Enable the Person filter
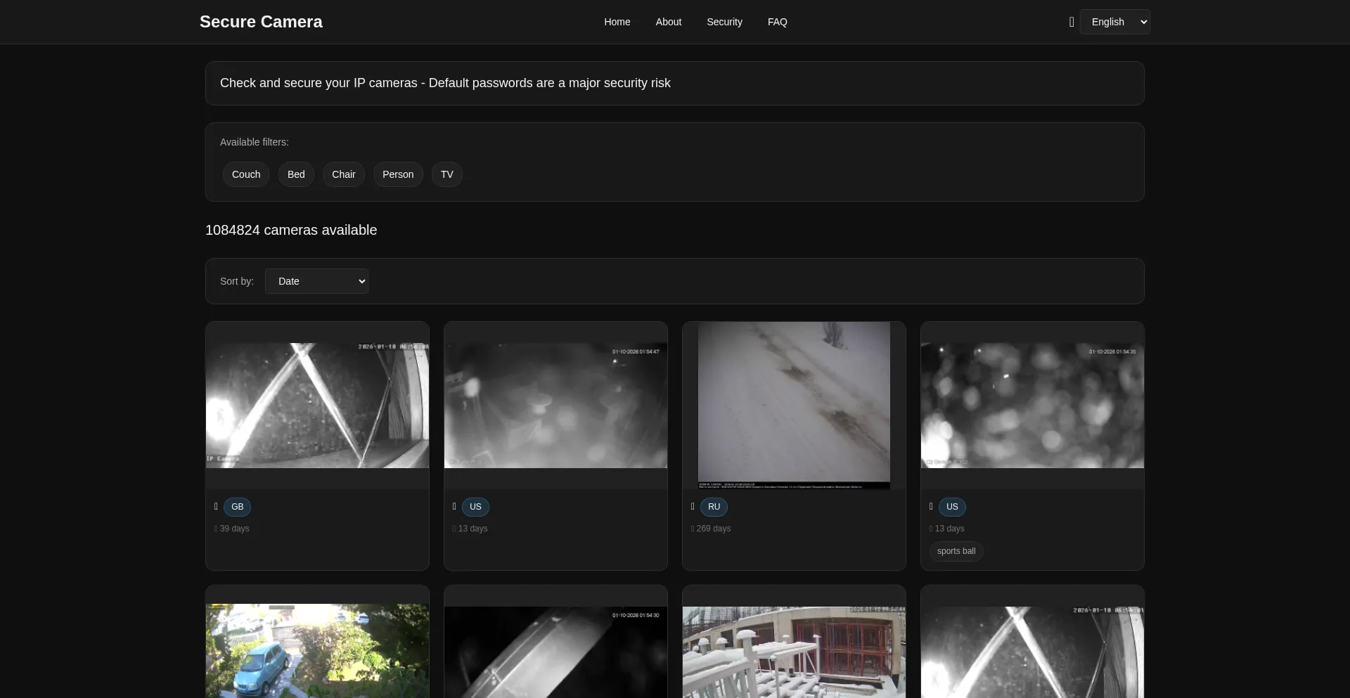The width and height of the screenshot is (1350, 698). click(x=397, y=174)
